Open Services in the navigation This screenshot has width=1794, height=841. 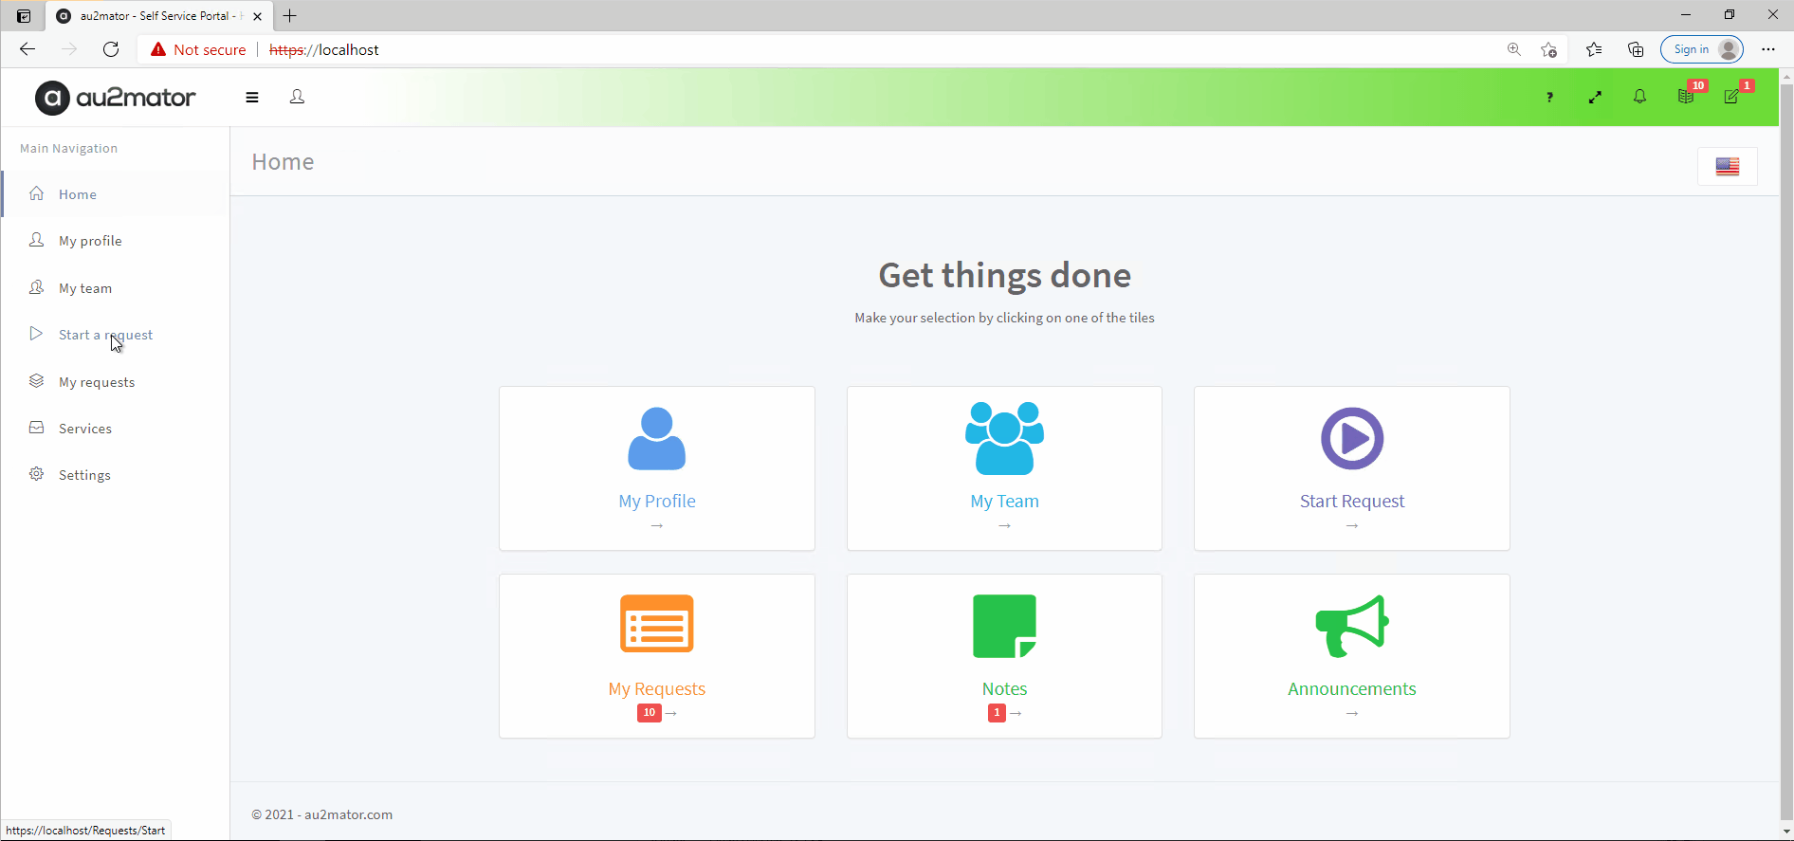coord(85,429)
